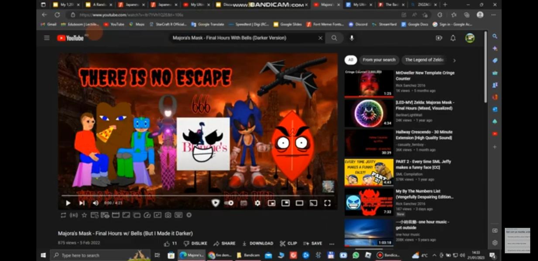538x261 pixels.
Task: Click Edge sidebar search icon
Action: coord(495,37)
